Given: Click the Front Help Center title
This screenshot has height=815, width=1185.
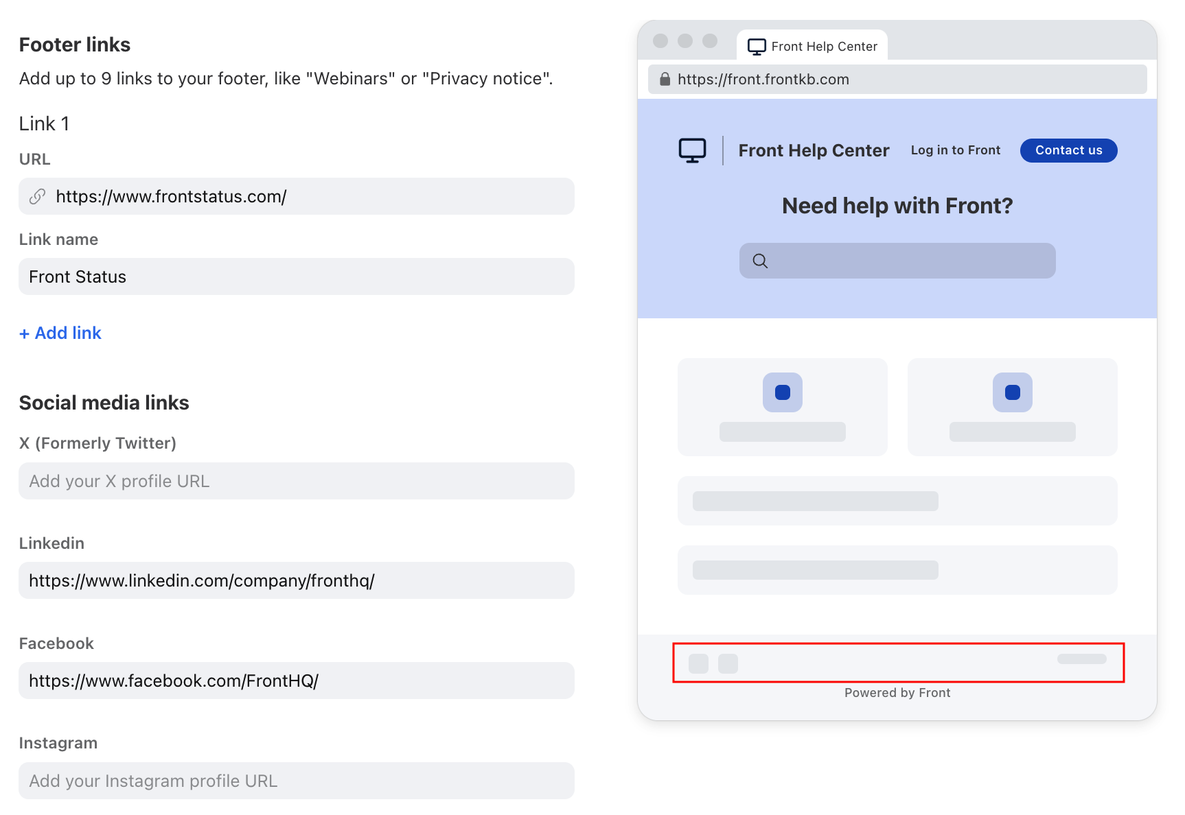Looking at the screenshot, I should click(814, 150).
